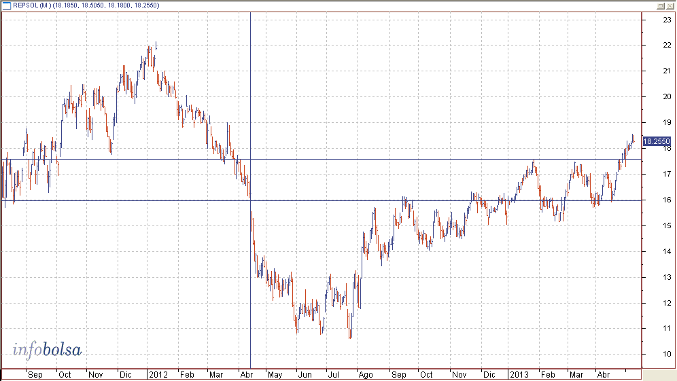Click price axis value 10

pyautogui.click(x=667, y=355)
